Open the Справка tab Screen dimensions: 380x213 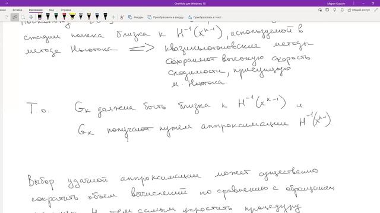pyautogui.click(x=66, y=10)
